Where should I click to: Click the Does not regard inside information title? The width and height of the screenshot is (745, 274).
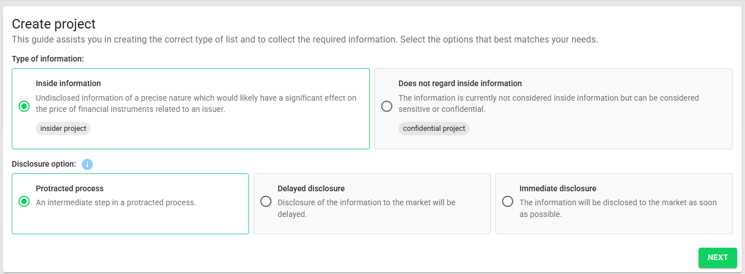coord(460,83)
